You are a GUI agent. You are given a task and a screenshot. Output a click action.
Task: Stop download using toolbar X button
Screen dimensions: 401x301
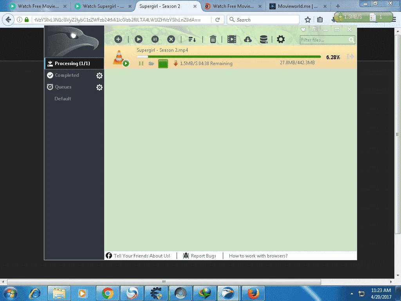click(x=171, y=40)
